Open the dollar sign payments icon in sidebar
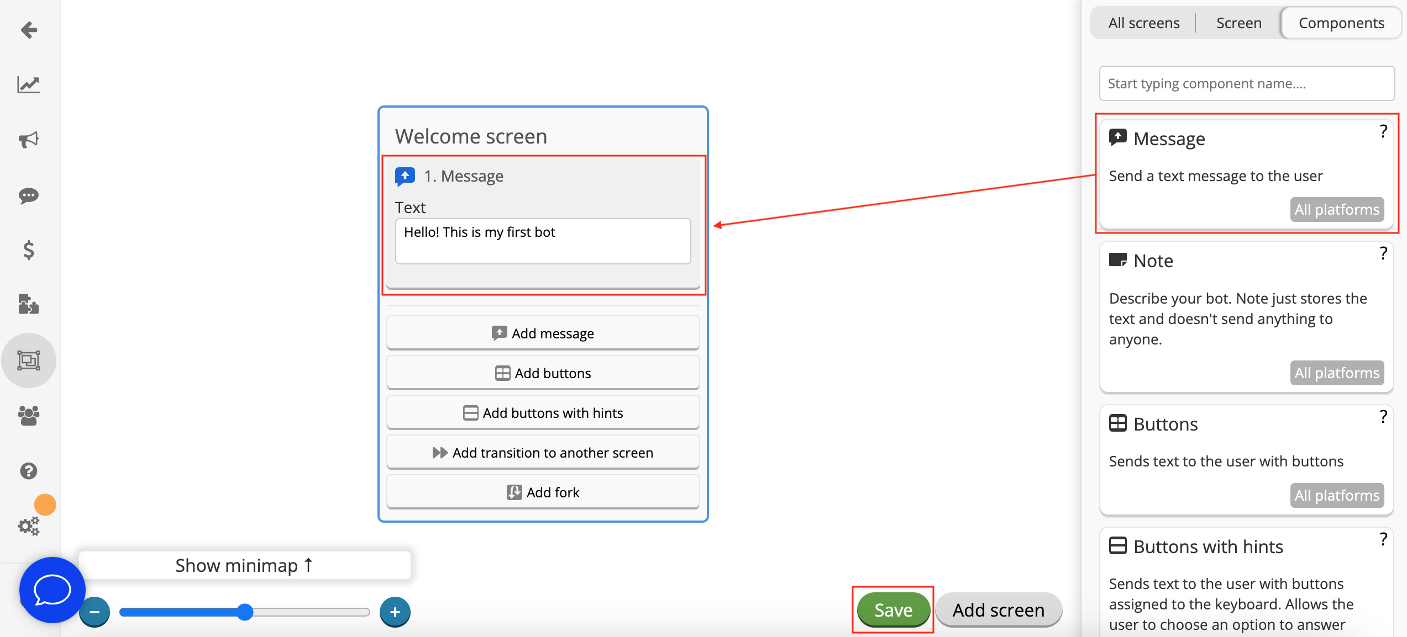The image size is (1407, 637). click(29, 250)
